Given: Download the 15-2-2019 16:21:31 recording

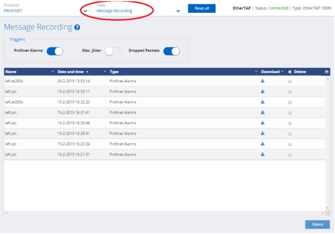Looking at the screenshot, I should click(262, 155).
